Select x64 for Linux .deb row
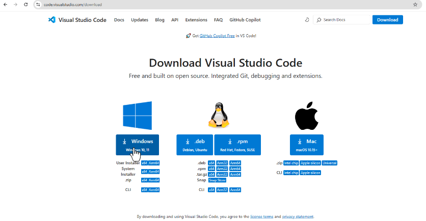This screenshot has width=426, height=221. (x=211, y=163)
